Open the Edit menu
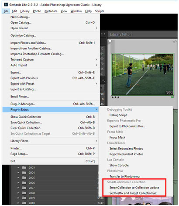Viewport: 179px width, 206px height. [x=14, y=11]
